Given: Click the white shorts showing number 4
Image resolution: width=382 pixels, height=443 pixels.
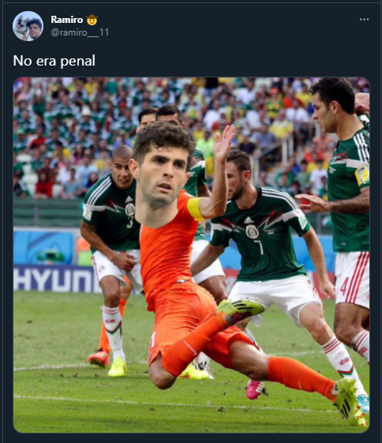Looking at the screenshot, I should pyautogui.click(x=352, y=280).
